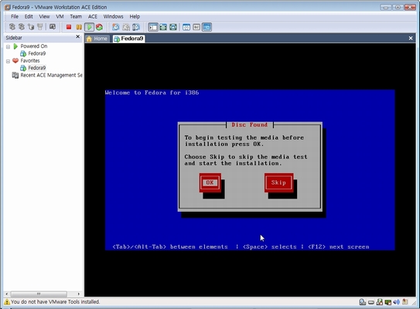This screenshot has height=309, width=420.
Task: Click the sidebar horizontal scrollbar thumb
Action: [x=39, y=294]
